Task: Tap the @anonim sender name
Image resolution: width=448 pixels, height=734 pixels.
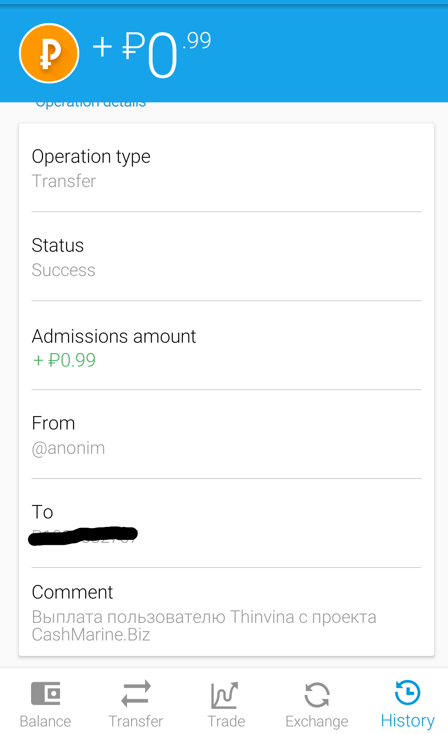Action: pyautogui.click(x=68, y=448)
